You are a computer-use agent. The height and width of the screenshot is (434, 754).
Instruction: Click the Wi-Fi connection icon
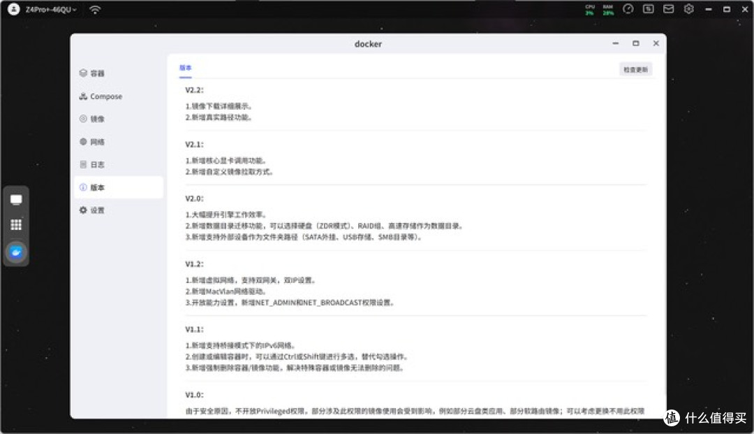pyautogui.click(x=95, y=10)
